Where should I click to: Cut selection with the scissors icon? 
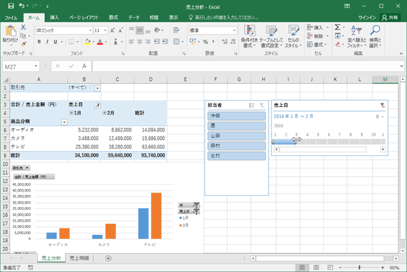pyautogui.click(x=23, y=27)
